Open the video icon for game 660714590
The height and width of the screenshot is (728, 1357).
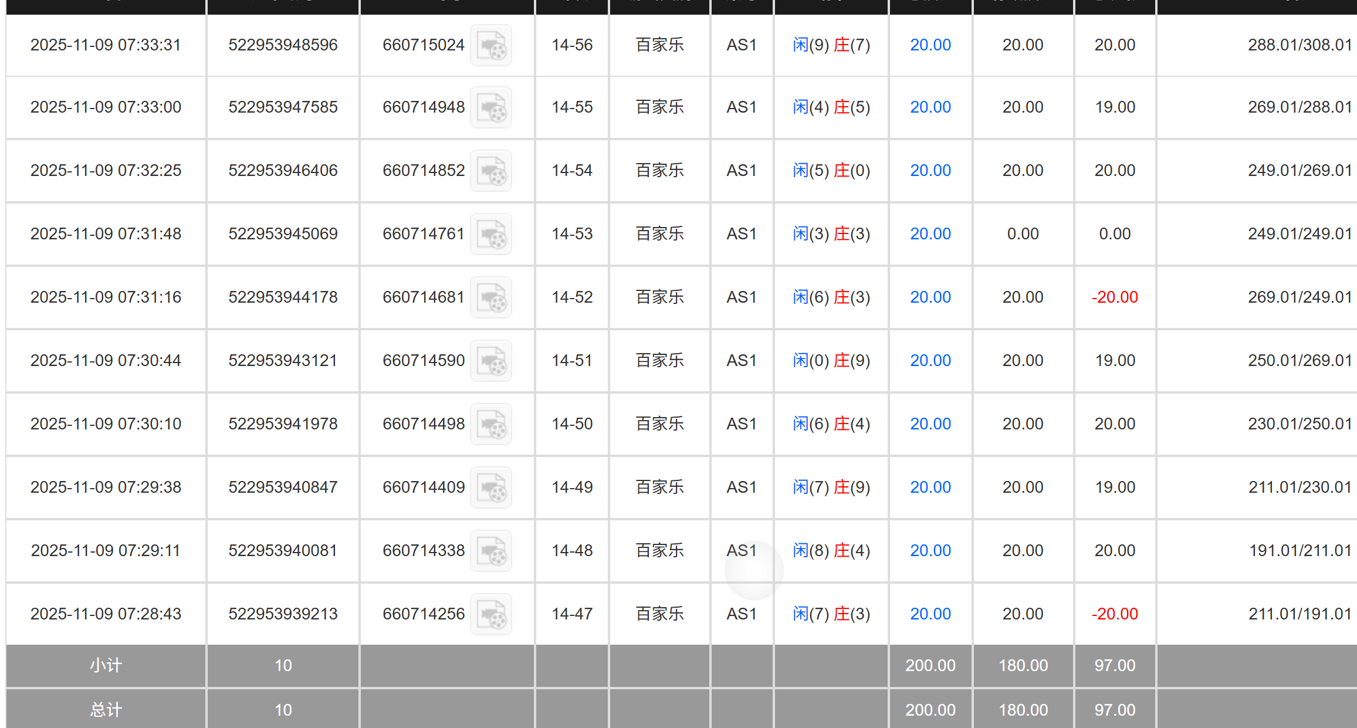pyautogui.click(x=490, y=361)
